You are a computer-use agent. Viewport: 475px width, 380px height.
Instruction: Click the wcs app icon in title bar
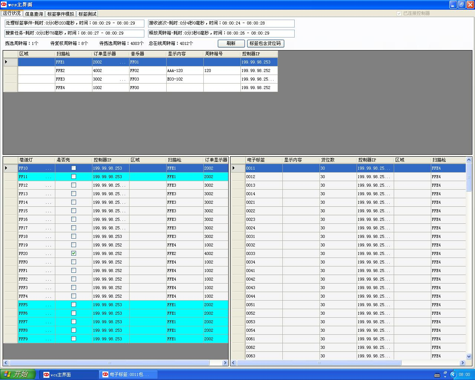click(4, 4)
